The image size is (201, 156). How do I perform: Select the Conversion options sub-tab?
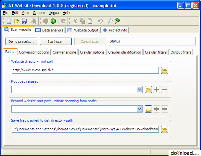pos(34,52)
